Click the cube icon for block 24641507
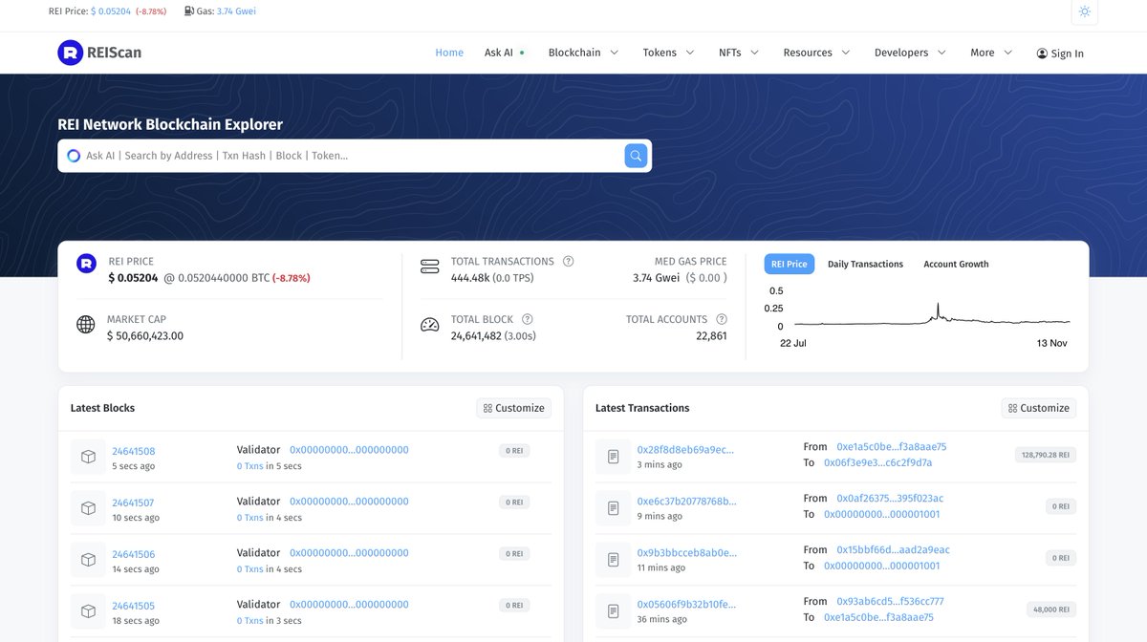The height and width of the screenshot is (642, 1147). click(x=88, y=509)
